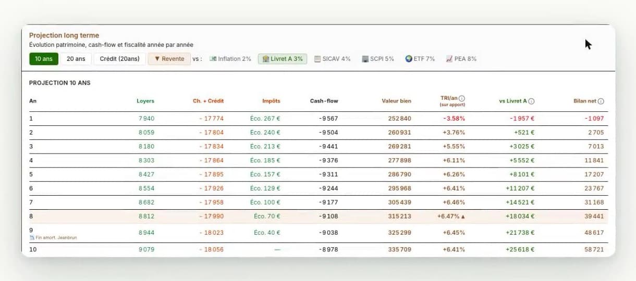The width and height of the screenshot is (636, 281).
Task: Click property value 252 840
Action: [400, 119]
